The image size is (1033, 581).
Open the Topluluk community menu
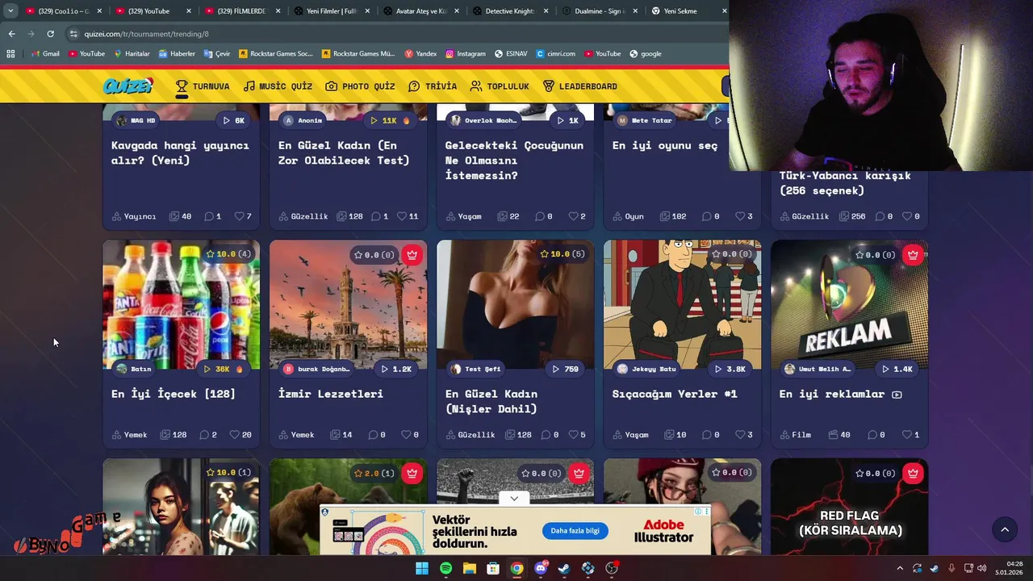coord(500,86)
